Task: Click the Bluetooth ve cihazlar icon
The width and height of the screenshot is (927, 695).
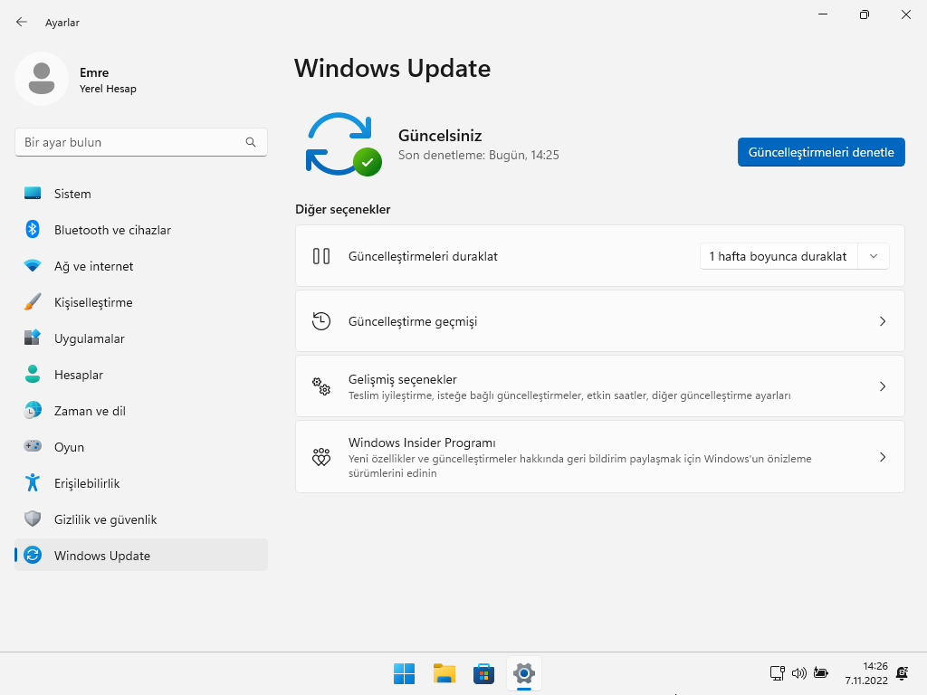Action: pos(33,230)
